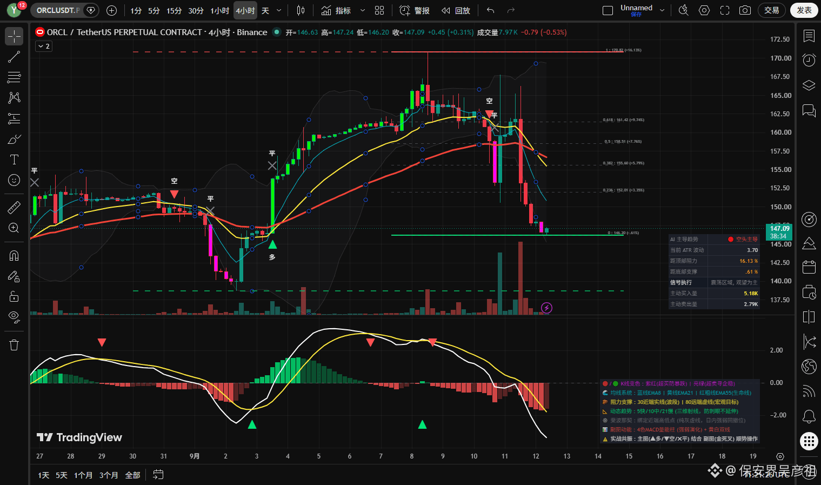
Task: Open the calendar panel in right sidebar
Action: (x=809, y=267)
